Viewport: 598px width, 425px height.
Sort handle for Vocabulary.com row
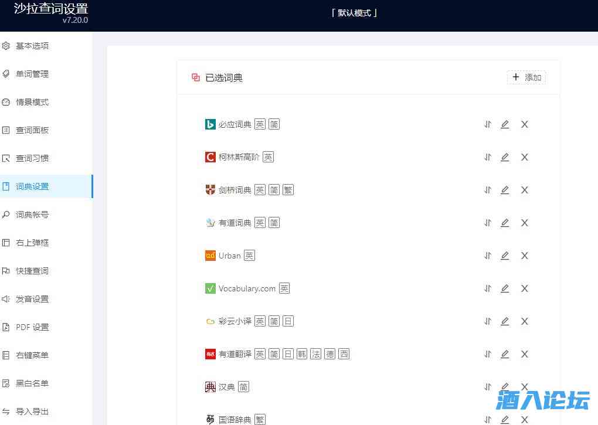[488, 288]
